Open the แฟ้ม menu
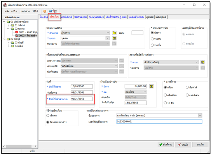This screenshot has width=211, height=154. 7,11
